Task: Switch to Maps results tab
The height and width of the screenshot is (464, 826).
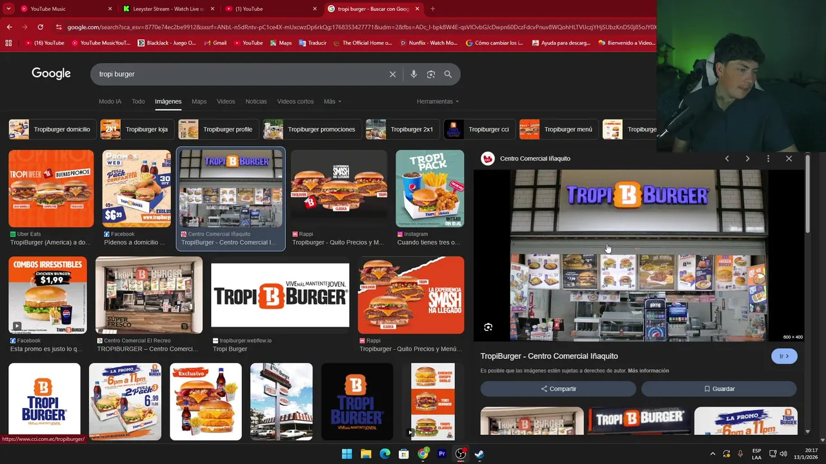Action: click(199, 101)
